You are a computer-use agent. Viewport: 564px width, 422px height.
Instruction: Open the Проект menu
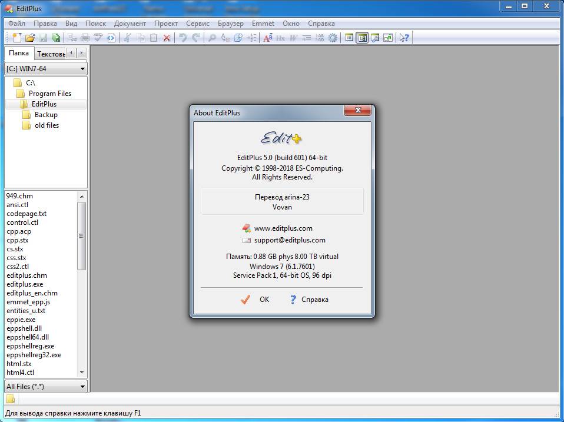[166, 24]
